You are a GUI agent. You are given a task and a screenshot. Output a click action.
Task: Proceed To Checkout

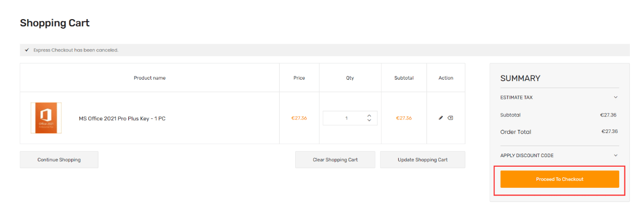560,179
